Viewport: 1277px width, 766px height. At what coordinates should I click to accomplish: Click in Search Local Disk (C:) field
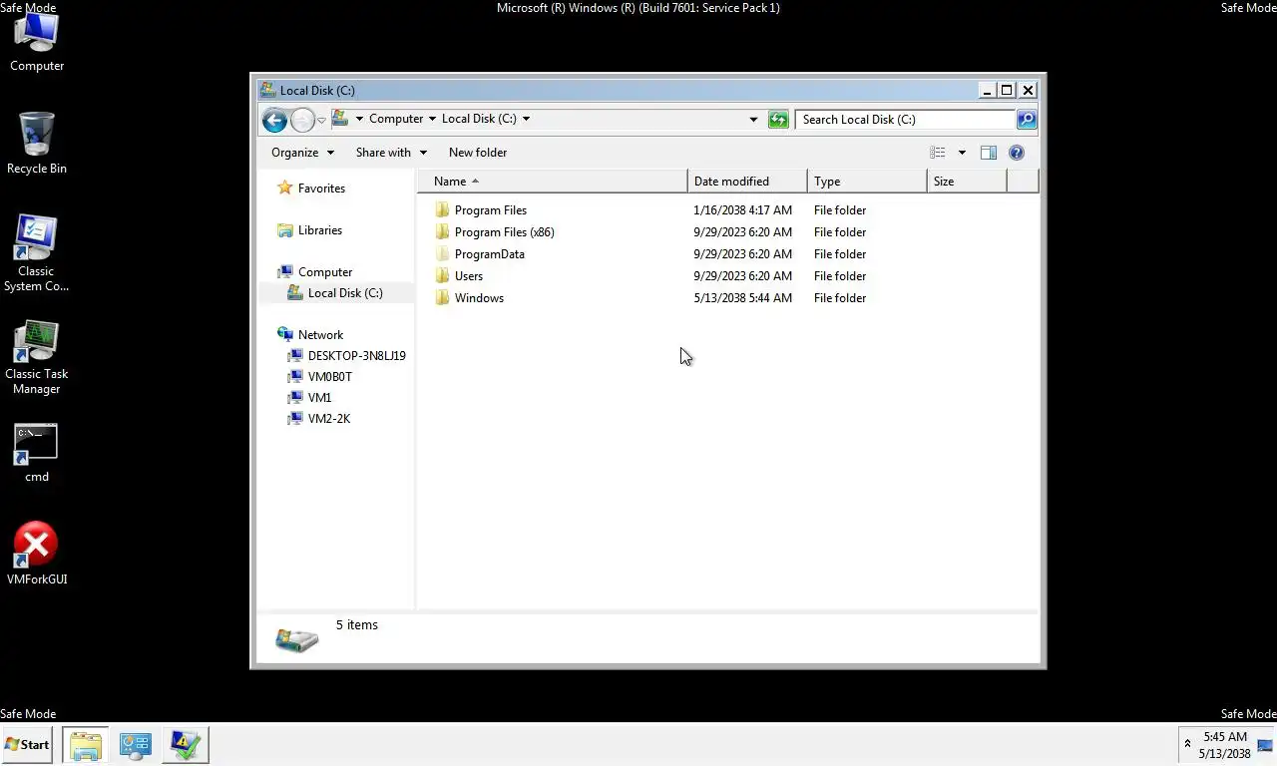point(905,120)
